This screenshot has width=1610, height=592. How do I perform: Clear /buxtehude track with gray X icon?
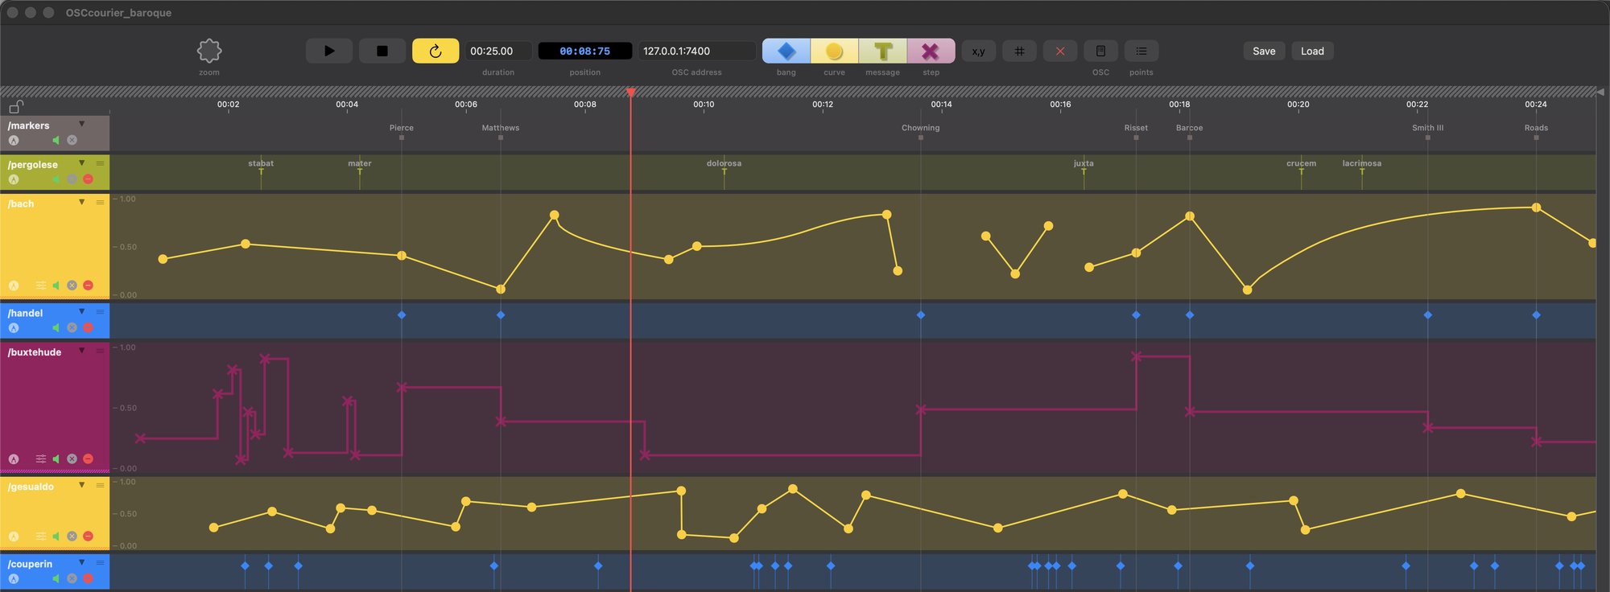(72, 458)
